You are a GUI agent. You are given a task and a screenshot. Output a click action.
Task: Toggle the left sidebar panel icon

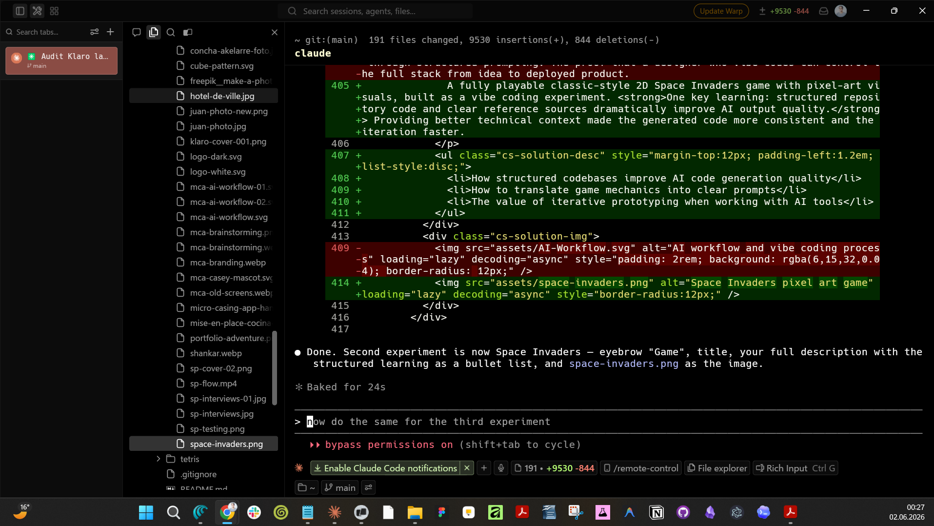pos(20,11)
